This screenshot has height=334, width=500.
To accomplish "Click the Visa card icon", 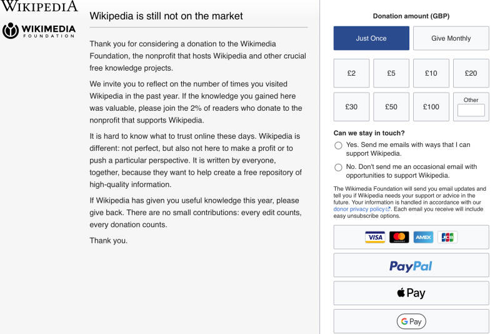I will [x=375, y=237].
